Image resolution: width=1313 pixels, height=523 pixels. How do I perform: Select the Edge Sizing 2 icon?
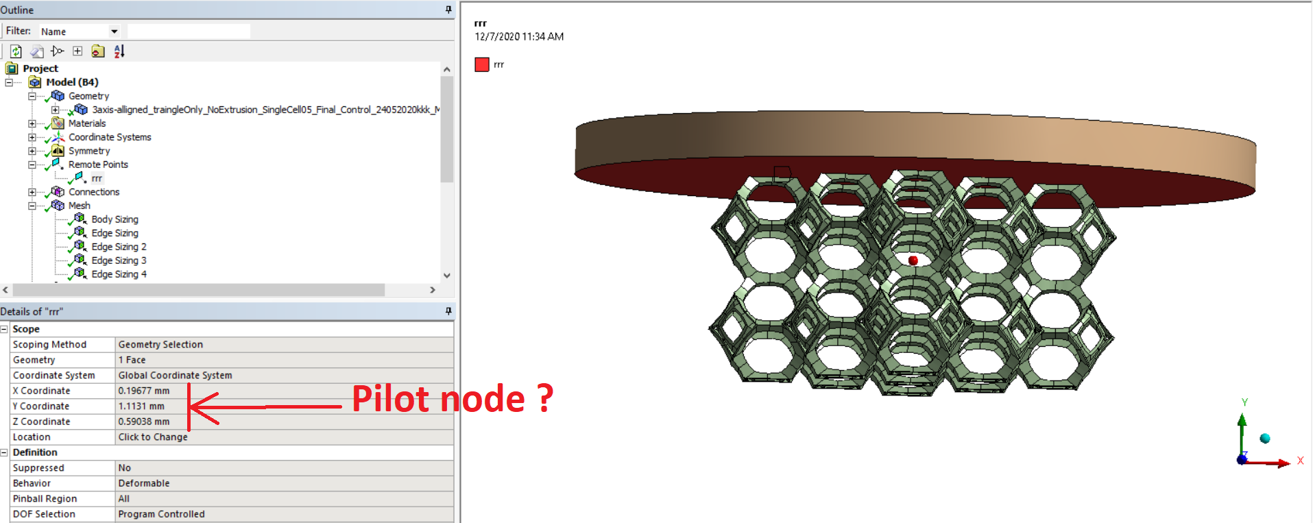tap(80, 247)
